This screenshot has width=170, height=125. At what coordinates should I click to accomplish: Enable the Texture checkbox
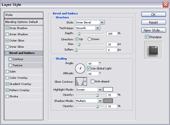coord(10,65)
